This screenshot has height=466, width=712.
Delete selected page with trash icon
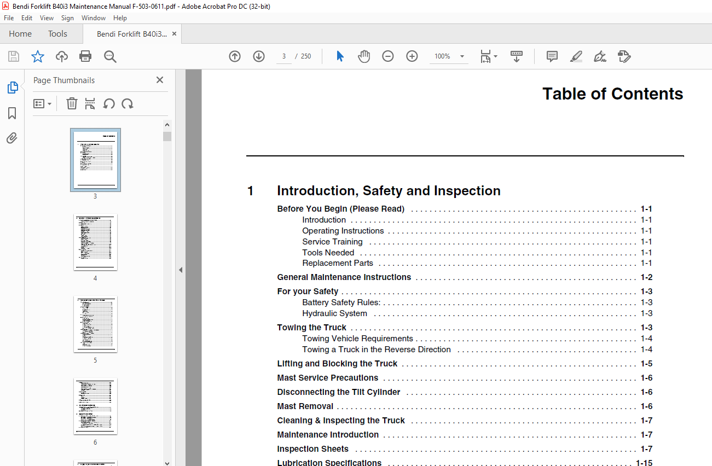[72, 103]
